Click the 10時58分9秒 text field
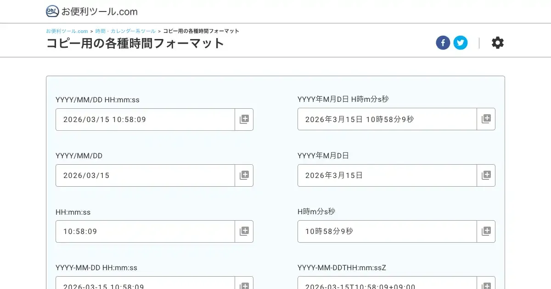The width and height of the screenshot is (551, 289). tap(387, 231)
